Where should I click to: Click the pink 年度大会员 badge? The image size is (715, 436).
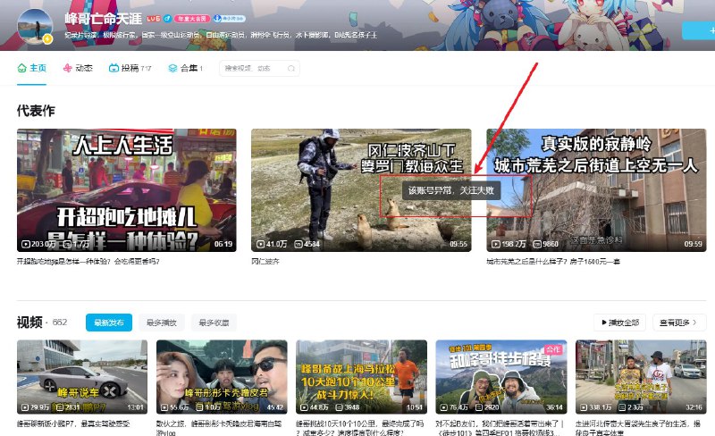[x=192, y=19]
